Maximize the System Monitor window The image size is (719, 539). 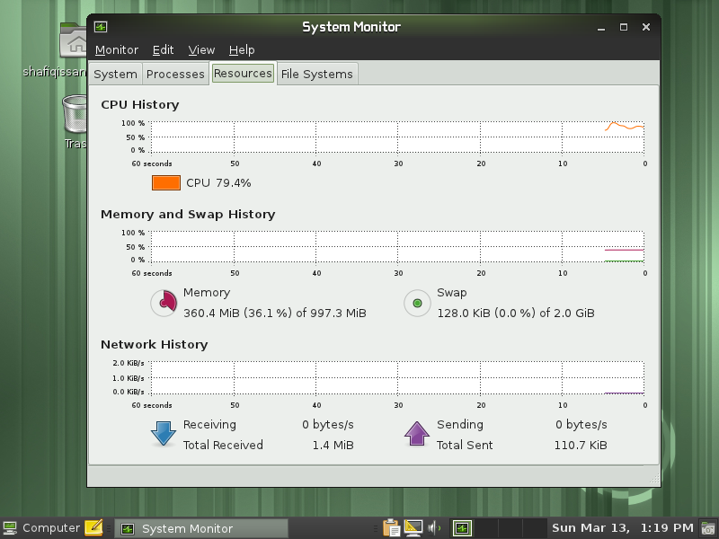click(x=624, y=27)
